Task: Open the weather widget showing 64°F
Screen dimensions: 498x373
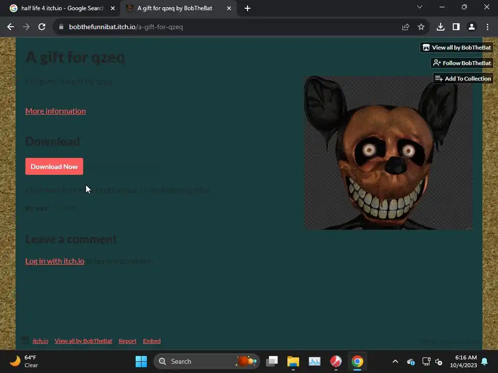Action: click(x=24, y=361)
